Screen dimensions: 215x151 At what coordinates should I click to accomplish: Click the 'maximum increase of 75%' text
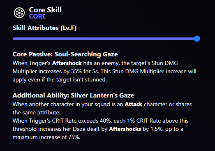pos(46,137)
